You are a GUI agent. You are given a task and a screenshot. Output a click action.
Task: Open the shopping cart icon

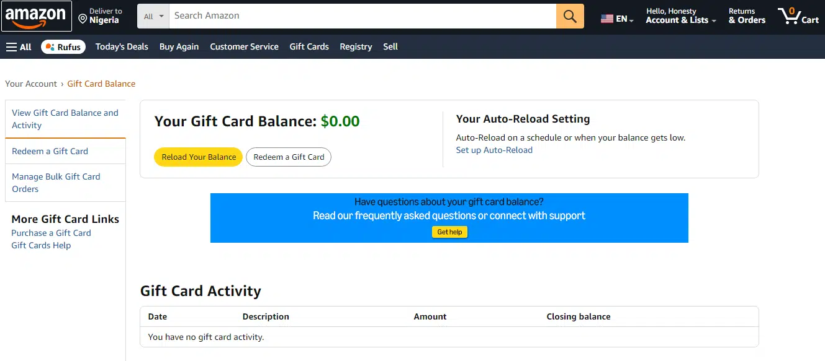(798, 16)
